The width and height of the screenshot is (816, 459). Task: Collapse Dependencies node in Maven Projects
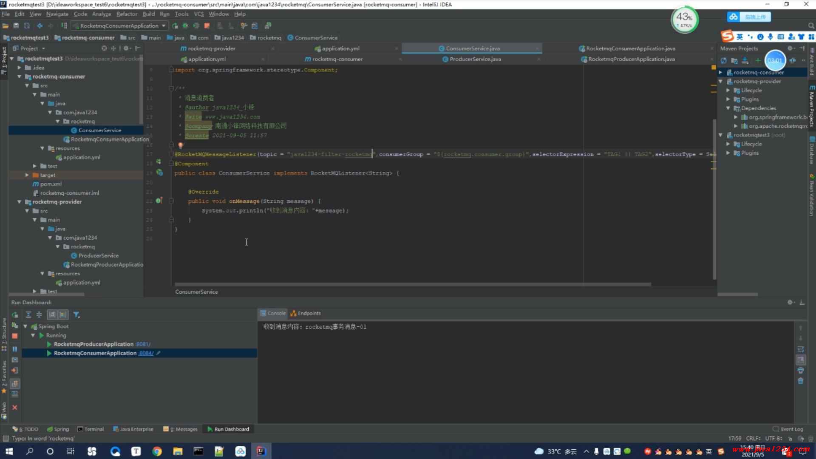tap(728, 108)
